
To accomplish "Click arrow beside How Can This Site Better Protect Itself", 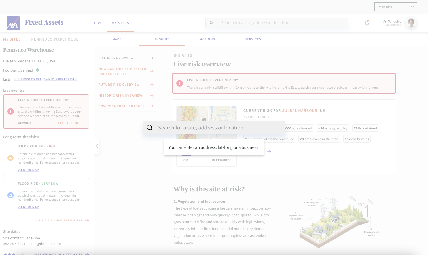I will 152,71.
